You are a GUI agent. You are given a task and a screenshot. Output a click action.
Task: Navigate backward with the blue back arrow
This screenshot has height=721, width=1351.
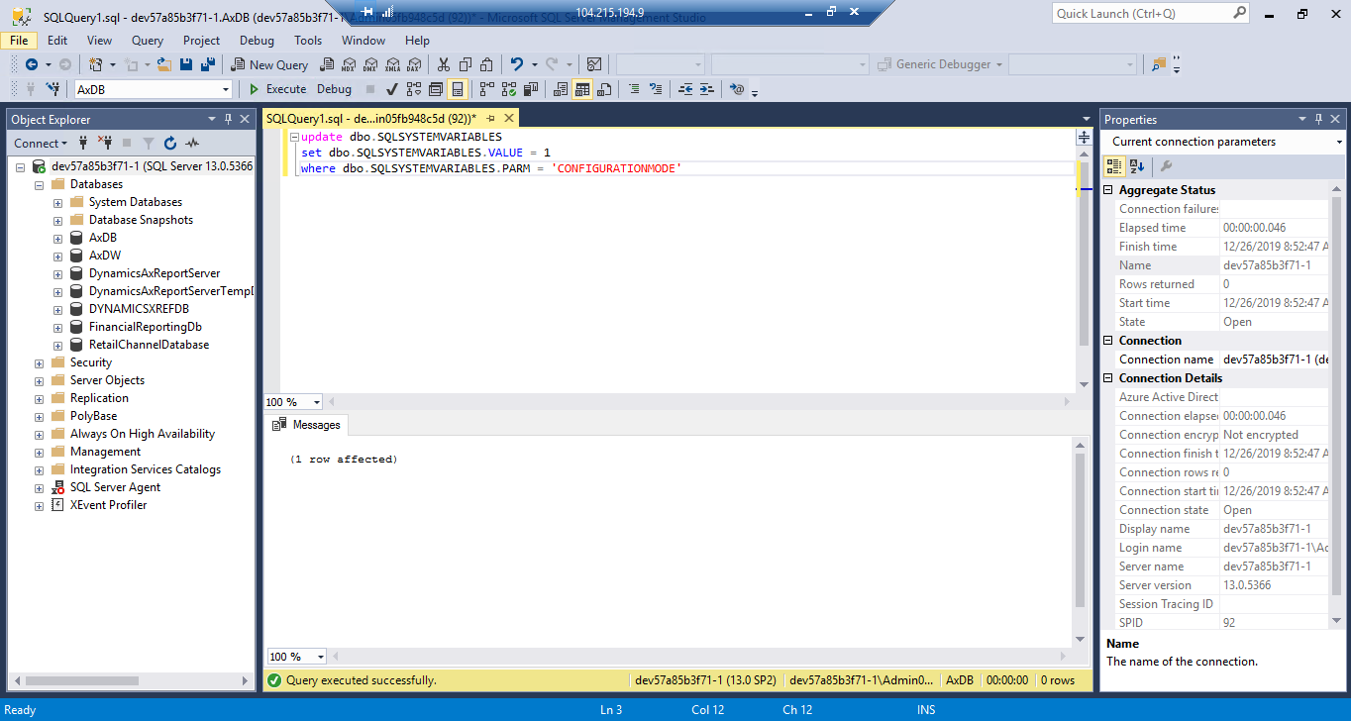32,64
